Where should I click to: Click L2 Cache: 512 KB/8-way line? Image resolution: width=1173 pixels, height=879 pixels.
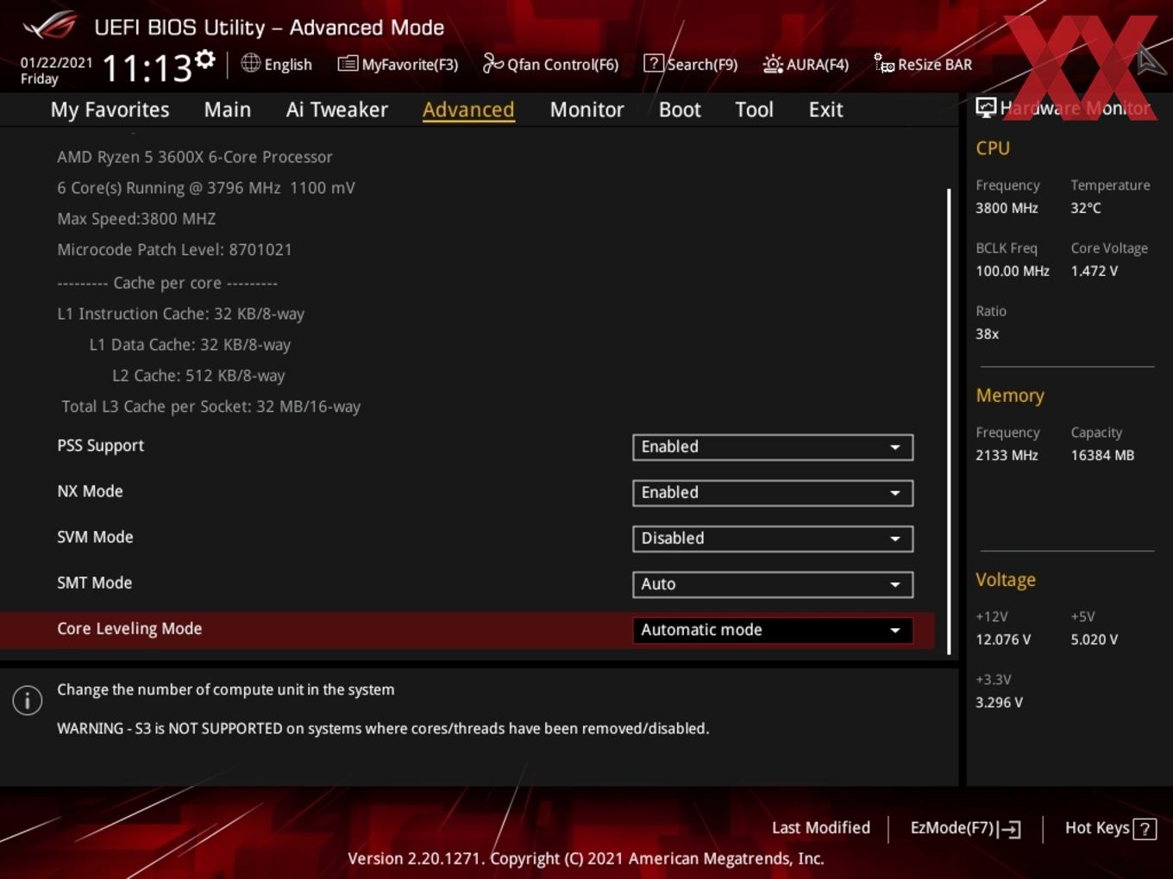[198, 376]
